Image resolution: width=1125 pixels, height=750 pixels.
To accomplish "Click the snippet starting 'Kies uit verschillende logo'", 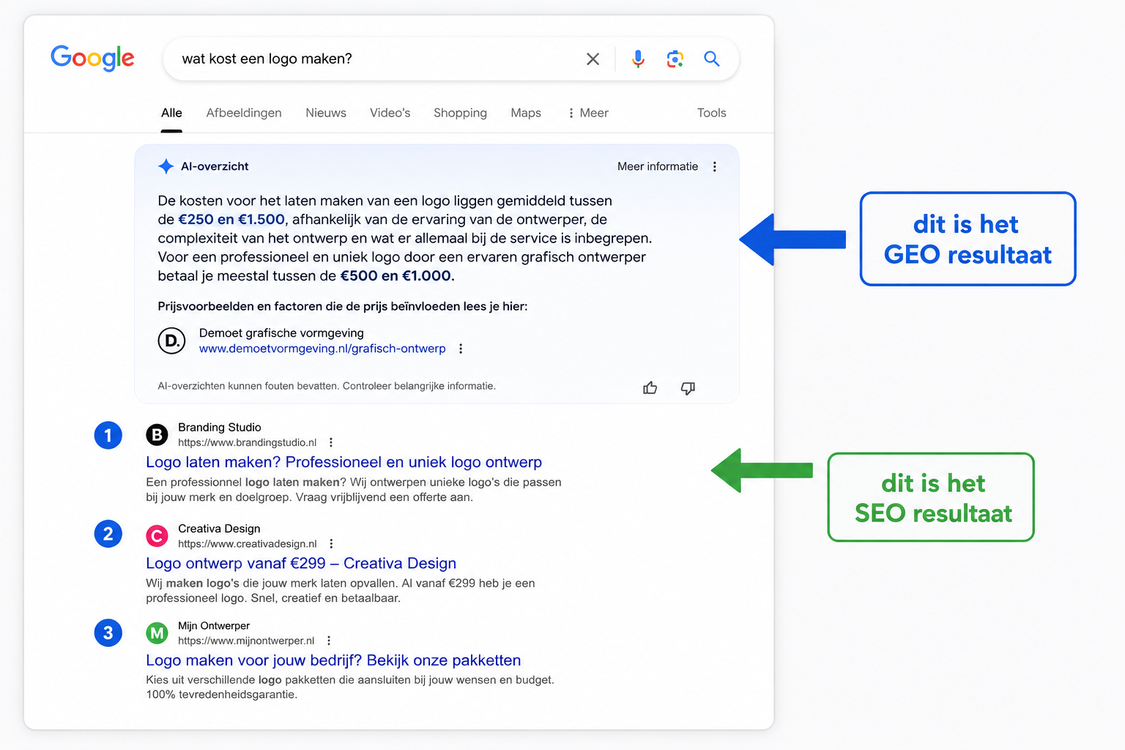I will pyautogui.click(x=350, y=688).
